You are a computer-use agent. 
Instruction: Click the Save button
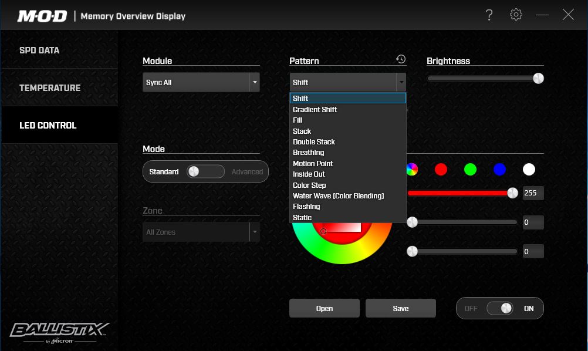click(400, 308)
